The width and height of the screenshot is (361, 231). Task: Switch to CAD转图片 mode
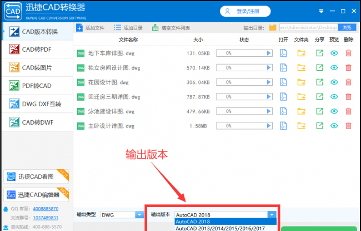tap(38, 67)
